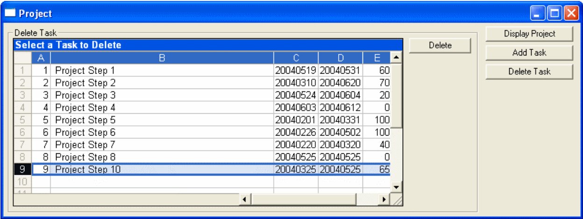
Task: Click the cell 'Project Step 8'
Action: pos(162,157)
